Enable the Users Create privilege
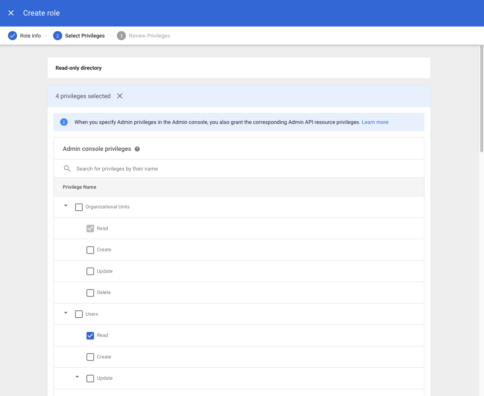Screen dimensions: 484x396 (x=90, y=357)
